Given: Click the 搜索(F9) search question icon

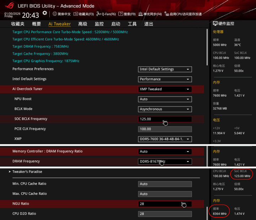Looking at the screenshot, I should coord(121,14).
